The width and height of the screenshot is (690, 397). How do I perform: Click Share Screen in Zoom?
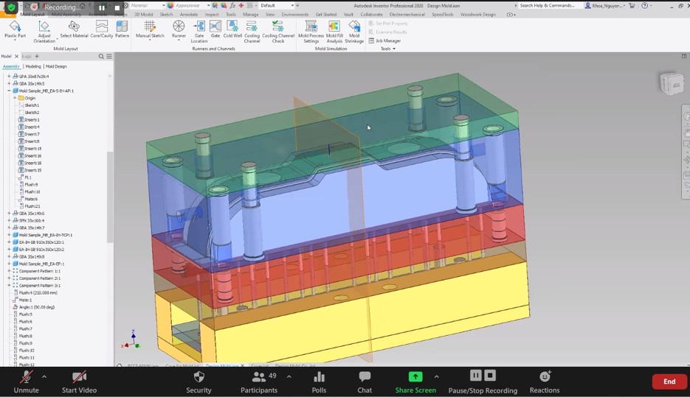[x=415, y=382]
